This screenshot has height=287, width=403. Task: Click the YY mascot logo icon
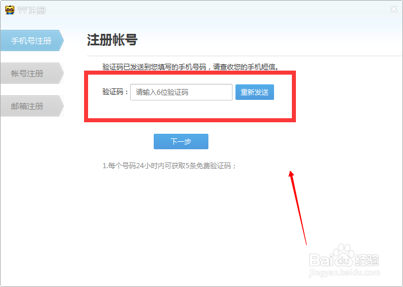point(10,10)
